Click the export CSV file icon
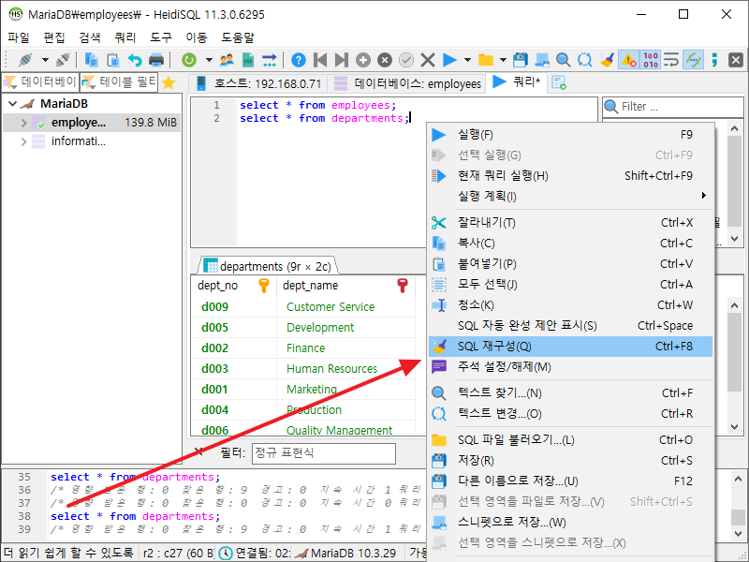Viewport: 749px width, 562px height. click(x=248, y=60)
